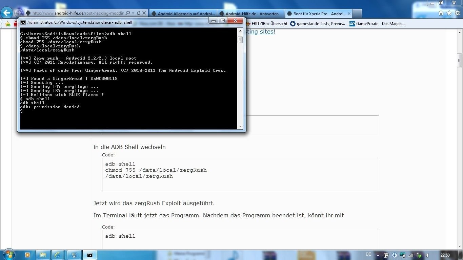
Task: Switch to Internet Explorer taskbar button
Action: pos(58,255)
